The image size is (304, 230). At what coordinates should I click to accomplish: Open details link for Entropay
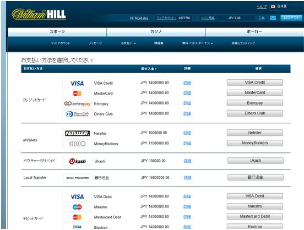pyautogui.click(x=187, y=103)
